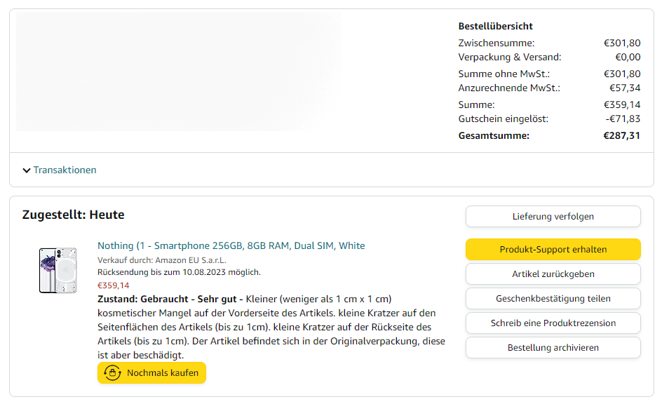
Task: Click the yellow Produkt-Support erhalten button
Action: (x=553, y=249)
